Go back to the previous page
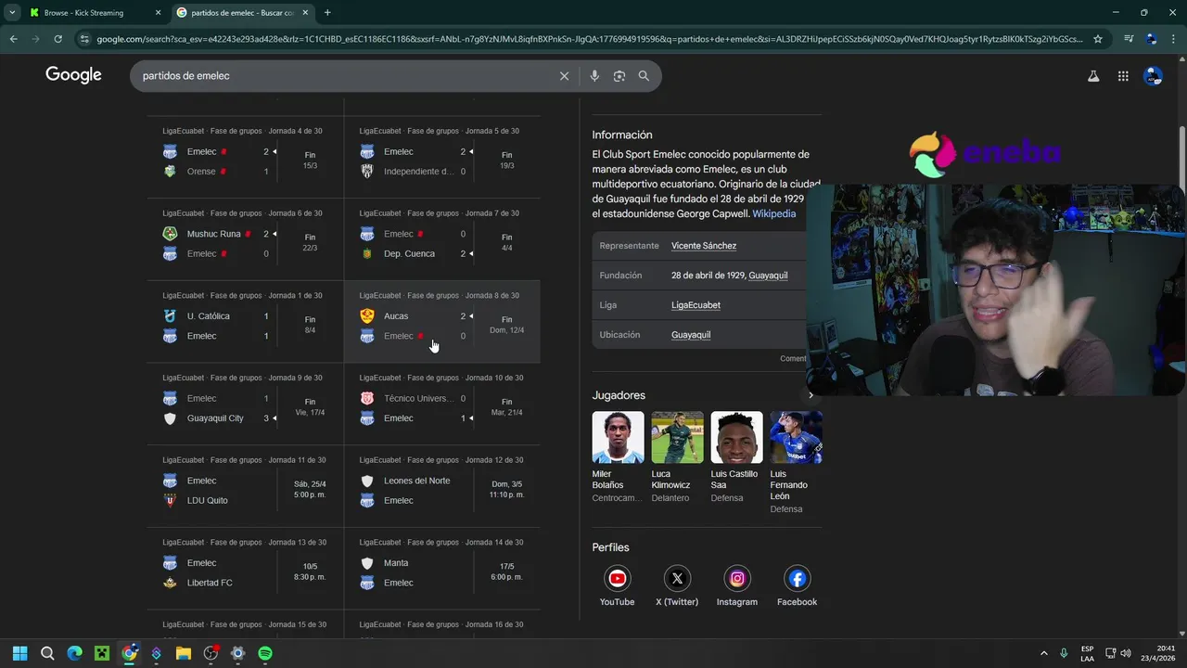This screenshot has height=668, width=1187. (x=13, y=39)
